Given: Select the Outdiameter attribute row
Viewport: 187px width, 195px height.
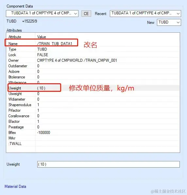Looking at the screenshot, I should coord(93,66).
